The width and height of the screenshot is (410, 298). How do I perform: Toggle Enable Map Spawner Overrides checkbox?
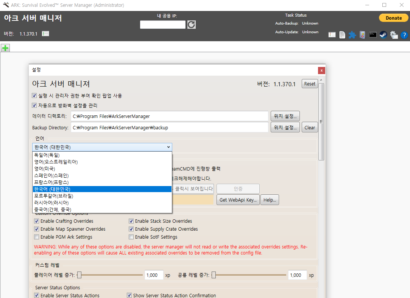pos(37,229)
